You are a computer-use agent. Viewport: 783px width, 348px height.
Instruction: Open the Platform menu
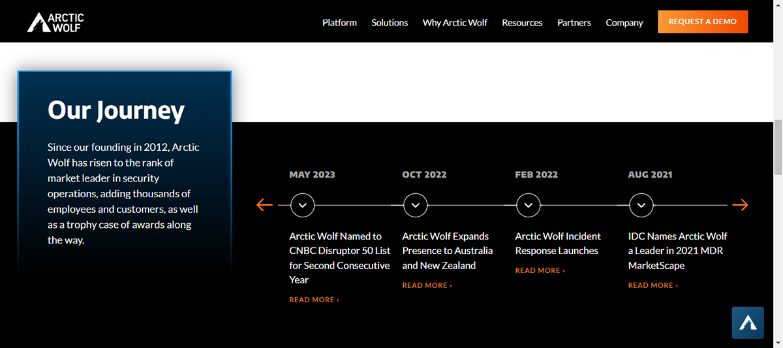[339, 22]
